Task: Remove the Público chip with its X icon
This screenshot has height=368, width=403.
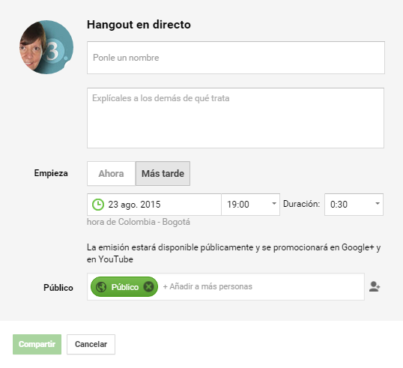Action: (148, 286)
